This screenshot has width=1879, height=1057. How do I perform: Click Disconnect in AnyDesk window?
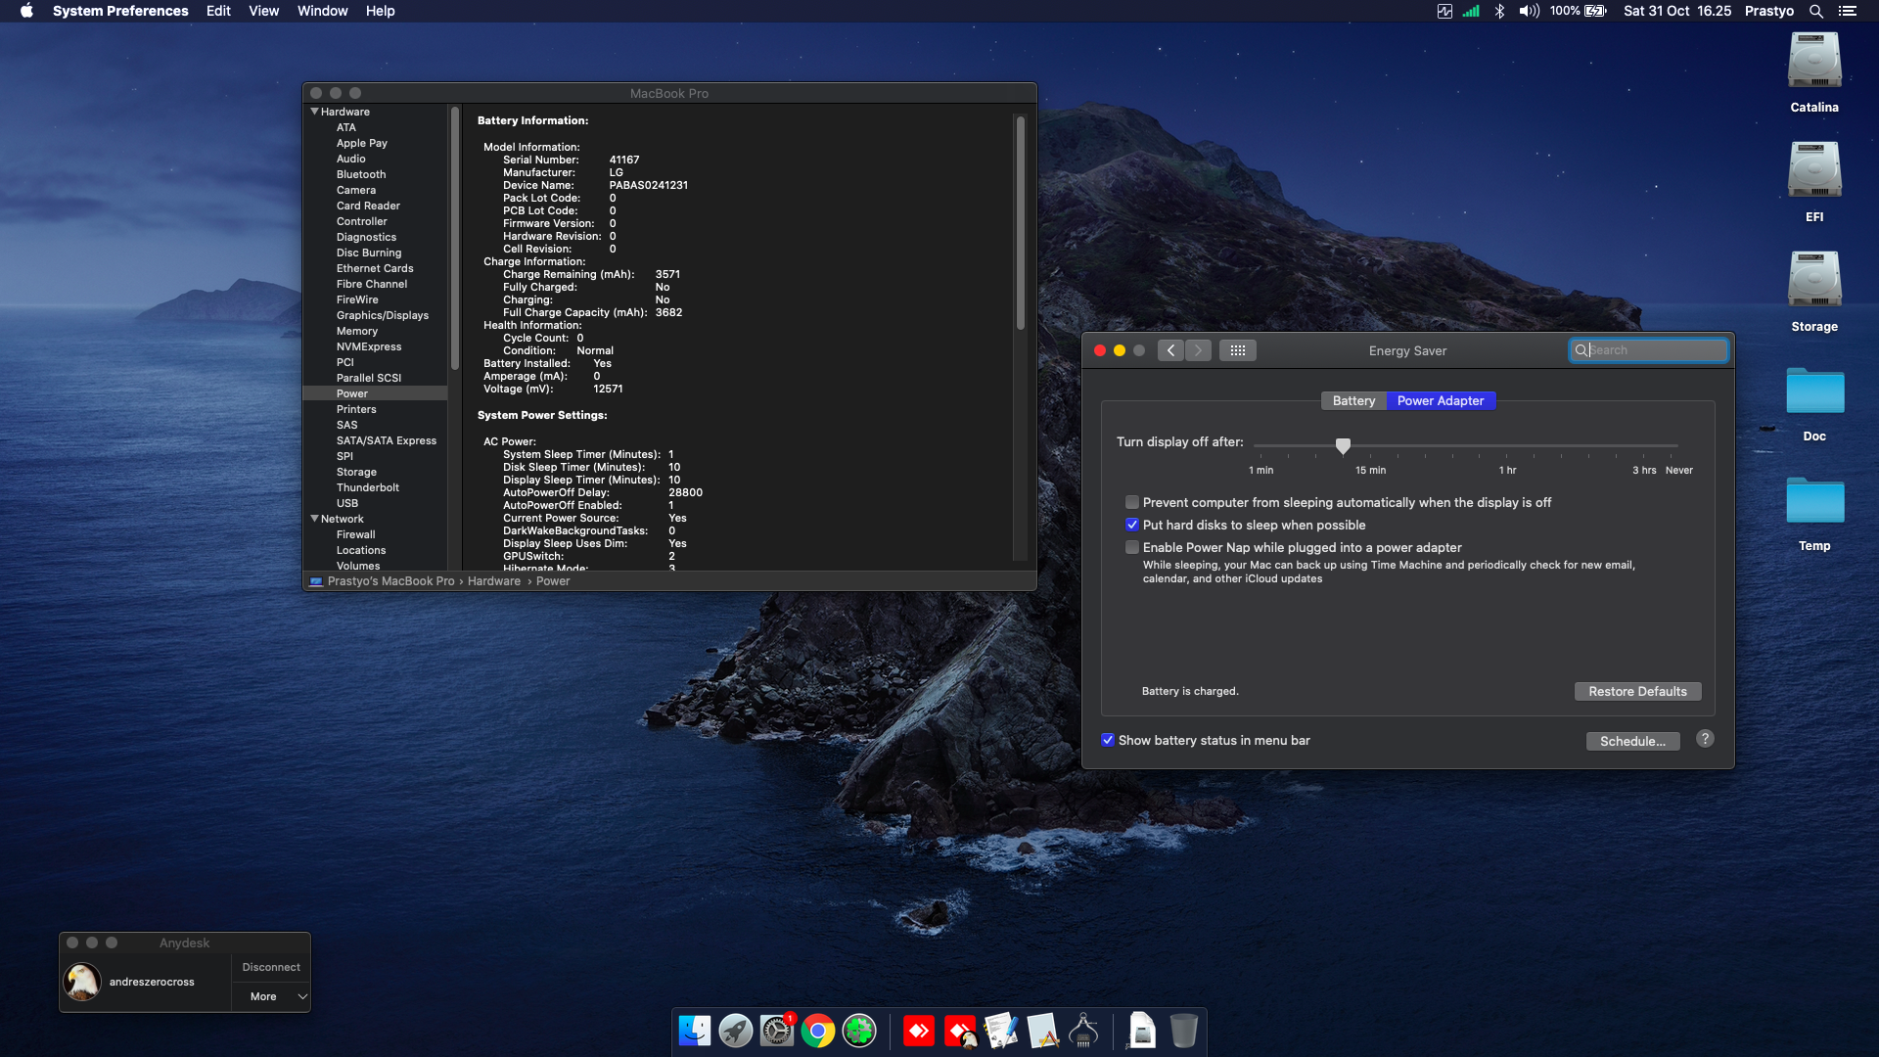(x=271, y=968)
